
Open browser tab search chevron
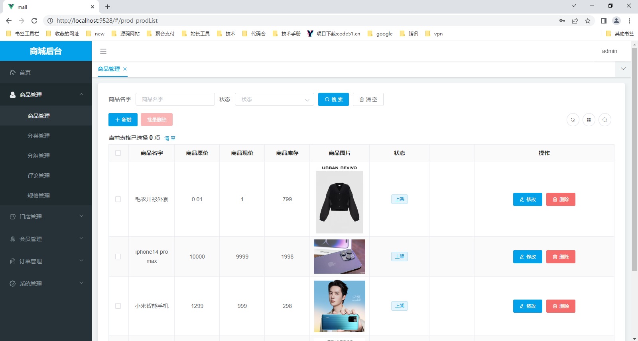[x=574, y=6]
